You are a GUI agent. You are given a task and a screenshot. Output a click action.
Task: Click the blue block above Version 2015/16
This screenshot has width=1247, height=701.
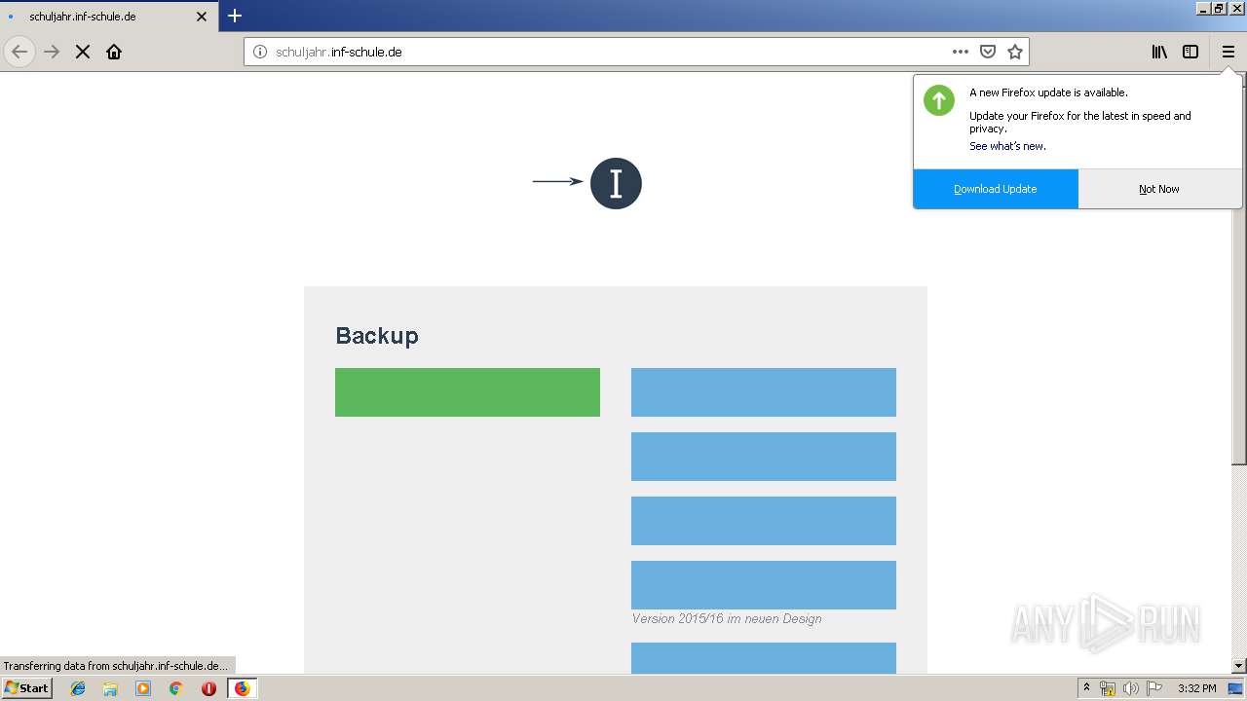click(764, 585)
